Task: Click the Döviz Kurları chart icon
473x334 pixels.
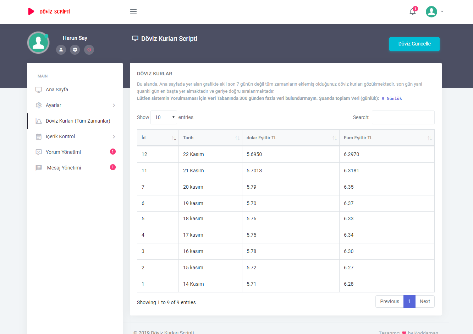Action: click(39, 121)
